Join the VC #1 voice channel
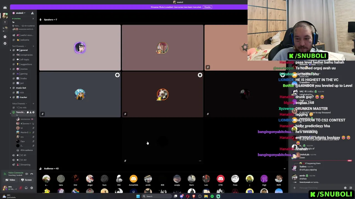Image resolution: width=355 pixels, height=199 pixels. point(23,155)
